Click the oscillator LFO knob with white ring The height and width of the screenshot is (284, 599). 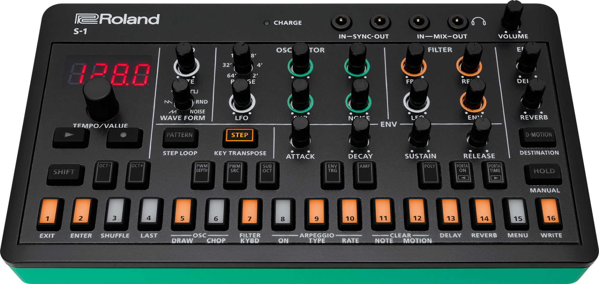tap(242, 96)
